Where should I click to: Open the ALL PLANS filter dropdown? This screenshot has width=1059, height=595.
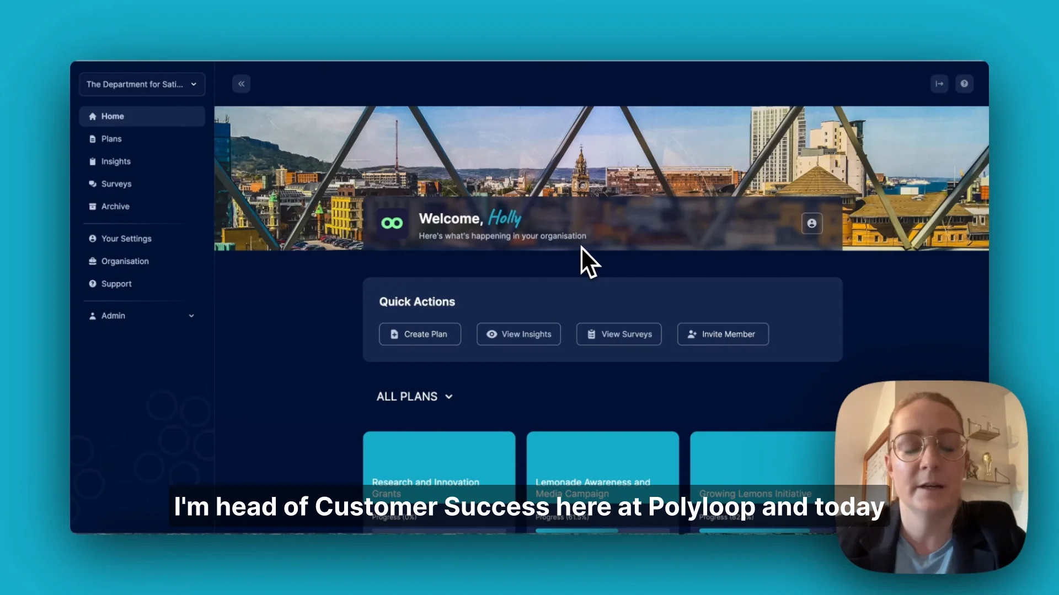point(415,396)
